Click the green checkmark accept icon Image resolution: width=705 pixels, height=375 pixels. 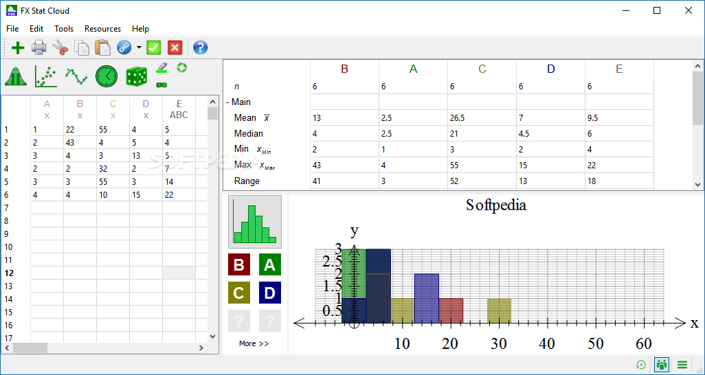154,47
